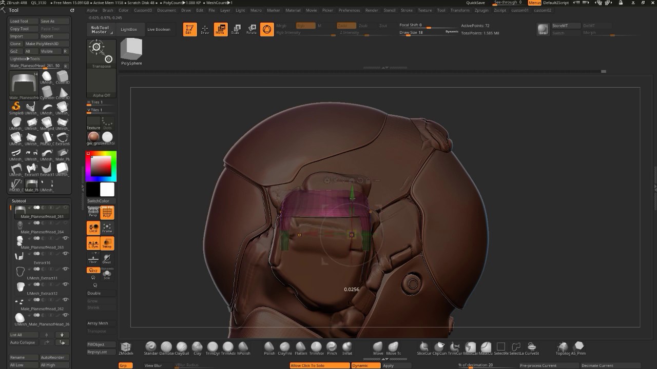Choose the TrimDynamic brush
The height and width of the screenshot is (369, 657).
click(x=212, y=348)
